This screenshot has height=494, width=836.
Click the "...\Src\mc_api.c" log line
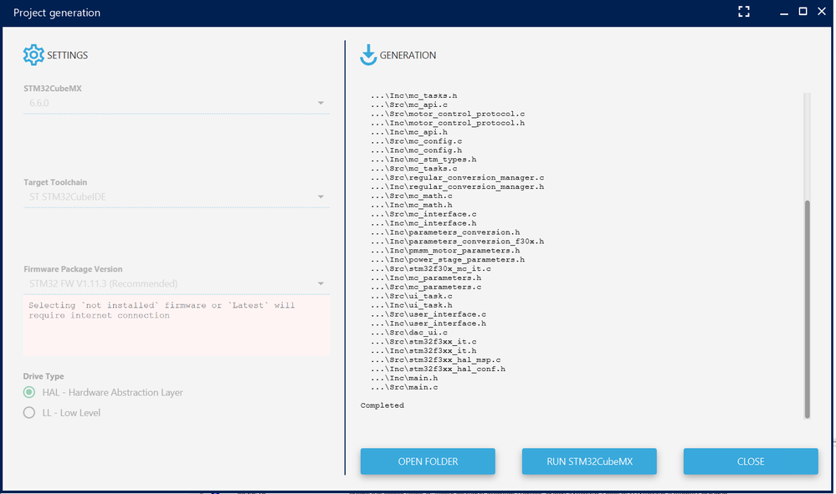coord(409,104)
